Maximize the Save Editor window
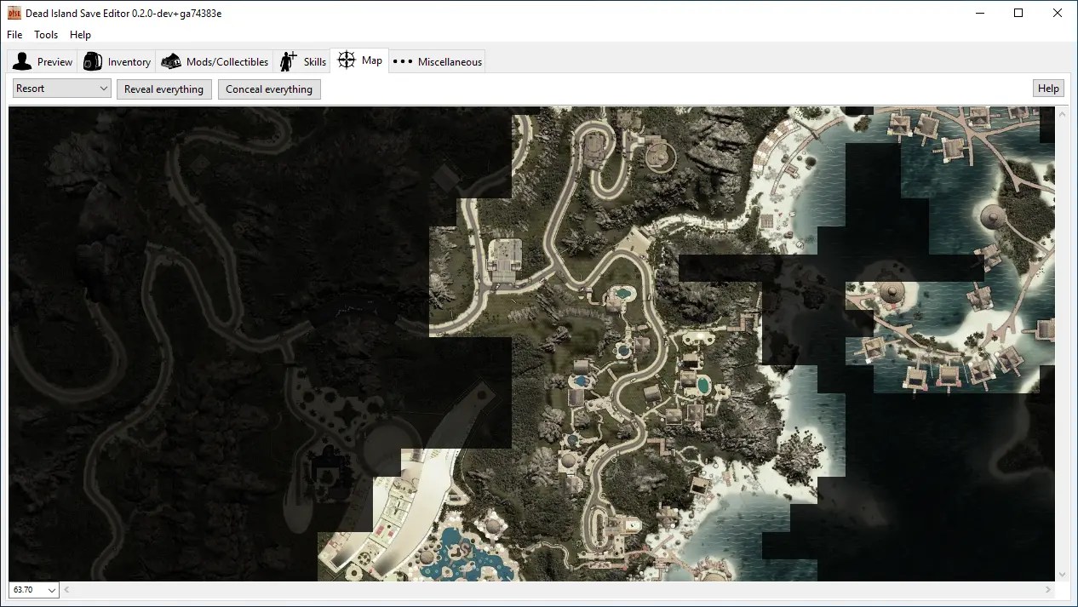The height and width of the screenshot is (607, 1078). (1018, 13)
